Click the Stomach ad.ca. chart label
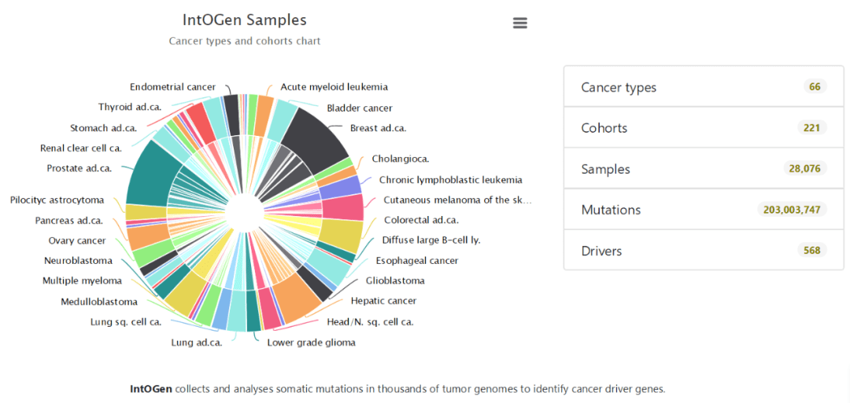The width and height of the screenshot is (850, 403). coord(104,128)
